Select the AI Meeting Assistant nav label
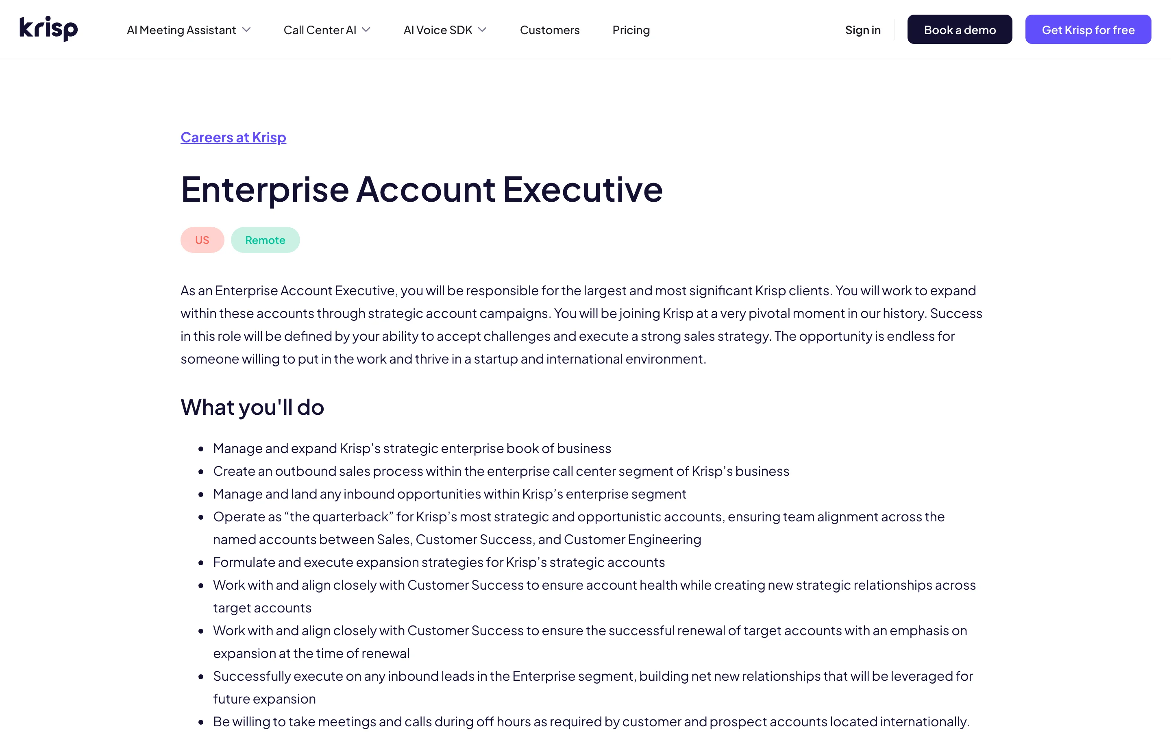Image resolution: width=1171 pixels, height=732 pixels. [181, 30]
